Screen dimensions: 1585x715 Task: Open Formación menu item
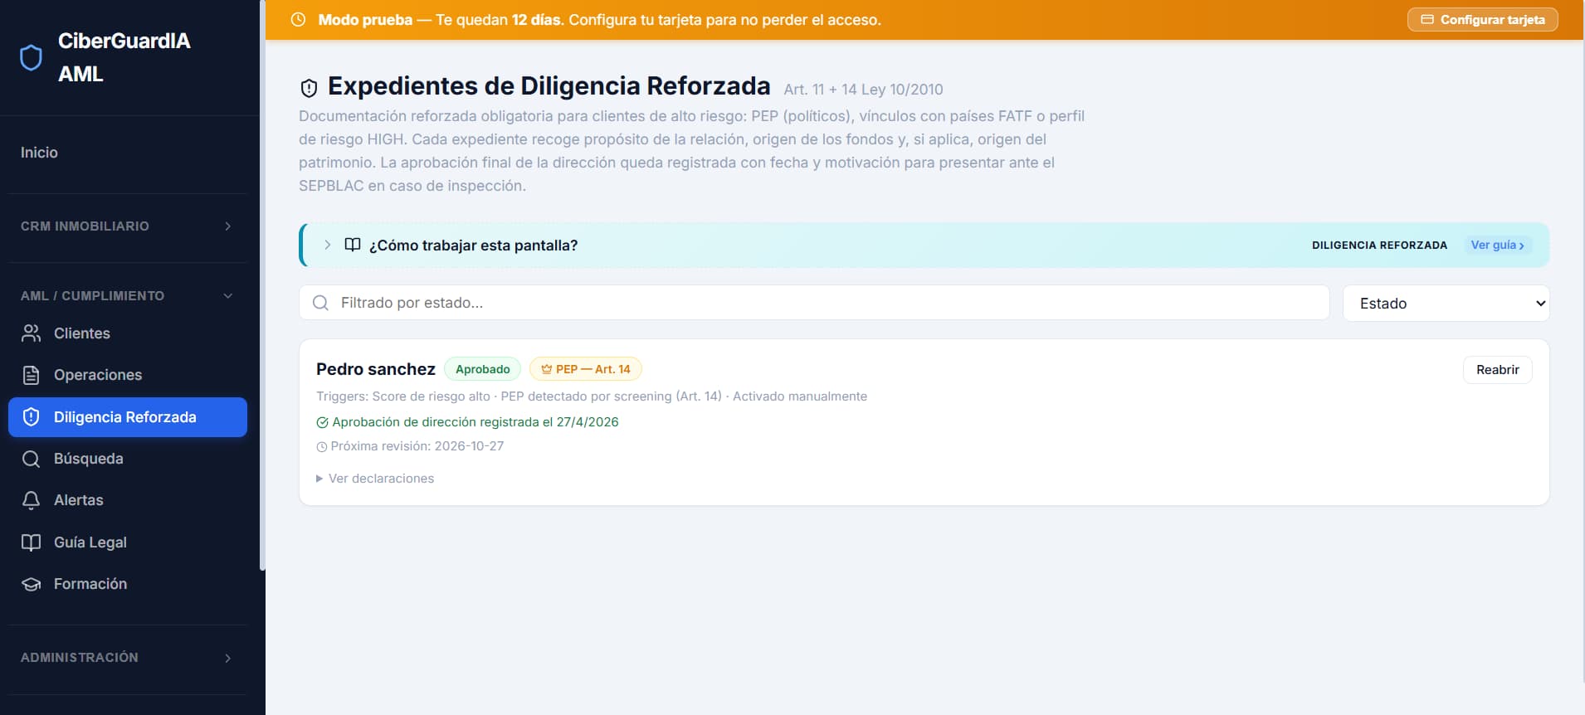click(x=127, y=584)
